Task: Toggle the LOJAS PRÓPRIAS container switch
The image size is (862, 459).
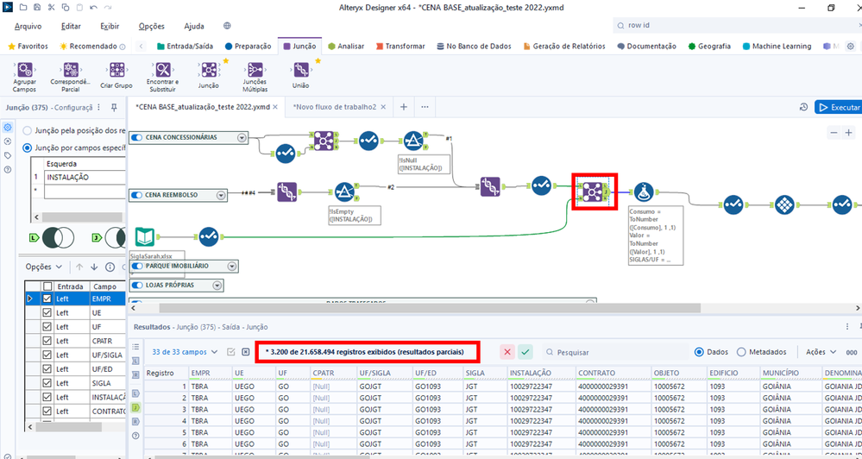Action: click(x=137, y=286)
